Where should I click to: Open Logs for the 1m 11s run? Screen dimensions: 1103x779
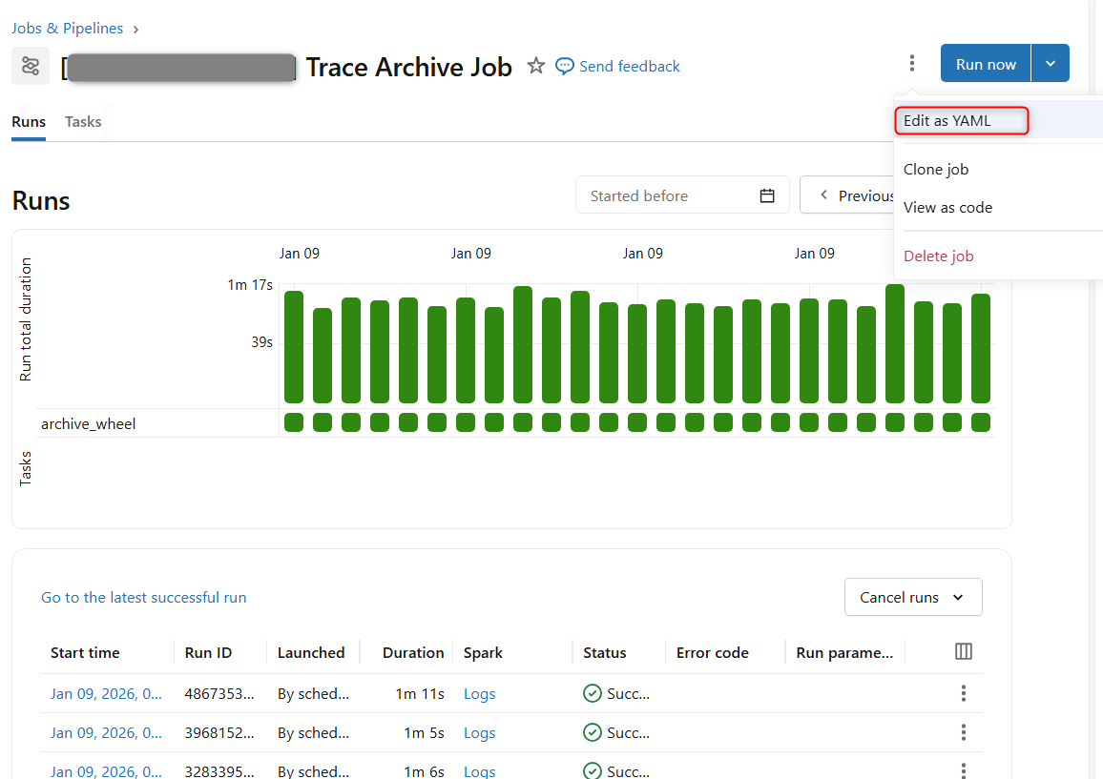tap(479, 694)
